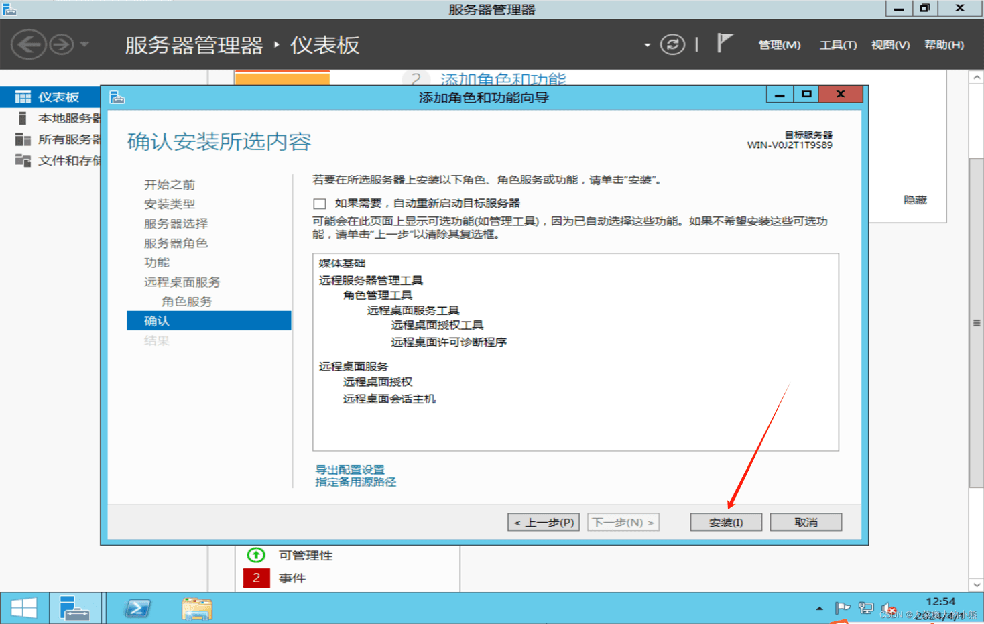Click 导出配置设置 link
This screenshot has height=624, width=984.
[x=350, y=470]
